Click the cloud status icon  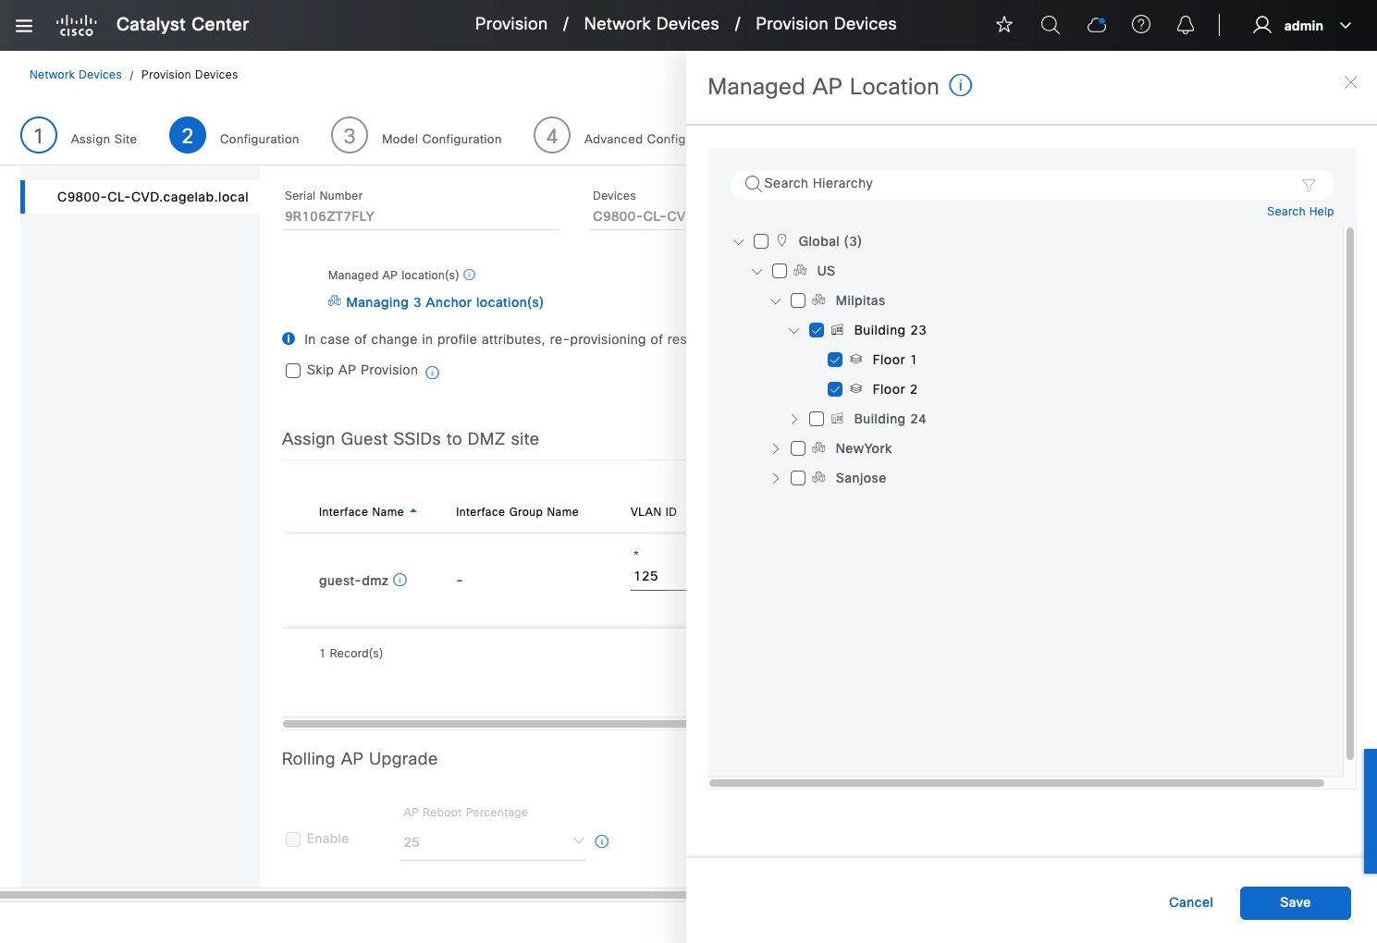click(1096, 25)
